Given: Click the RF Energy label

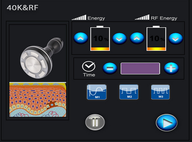Looking at the screenshot, I should (164, 18).
